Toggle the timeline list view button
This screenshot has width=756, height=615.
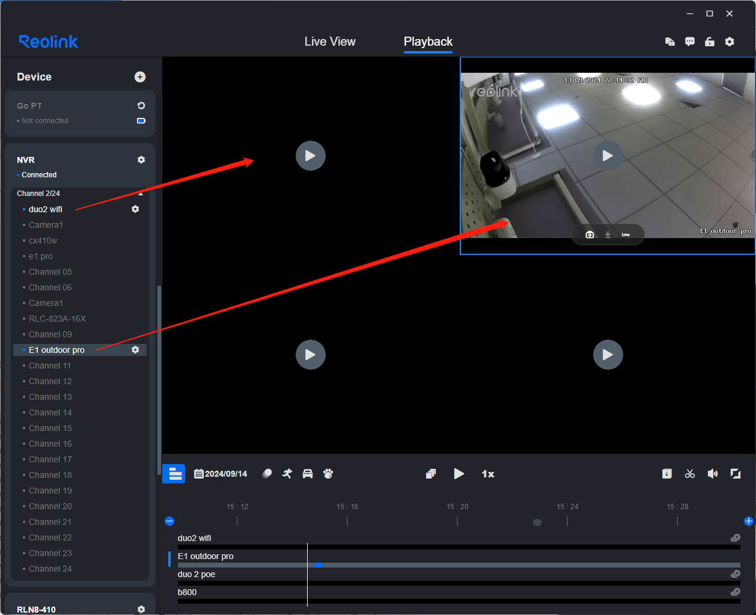[x=174, y=473]
